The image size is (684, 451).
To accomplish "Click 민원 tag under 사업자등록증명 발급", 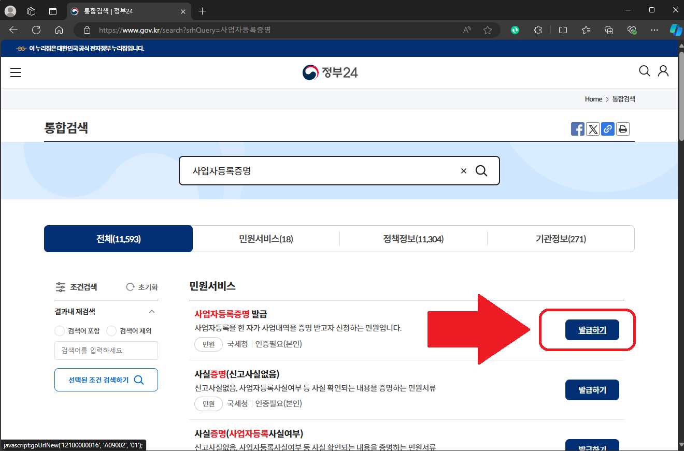I will pos(208,344).
